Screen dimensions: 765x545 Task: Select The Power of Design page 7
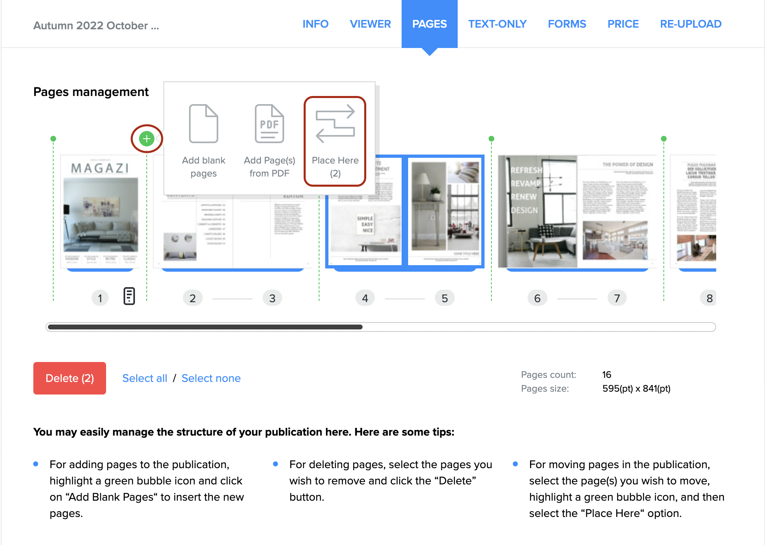(617, 211)
